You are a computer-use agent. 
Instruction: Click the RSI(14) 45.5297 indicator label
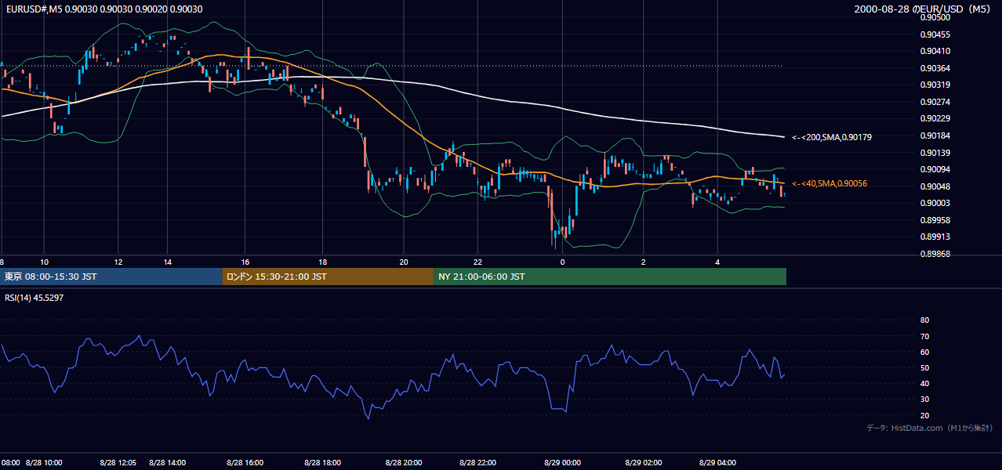coord(34,298)
